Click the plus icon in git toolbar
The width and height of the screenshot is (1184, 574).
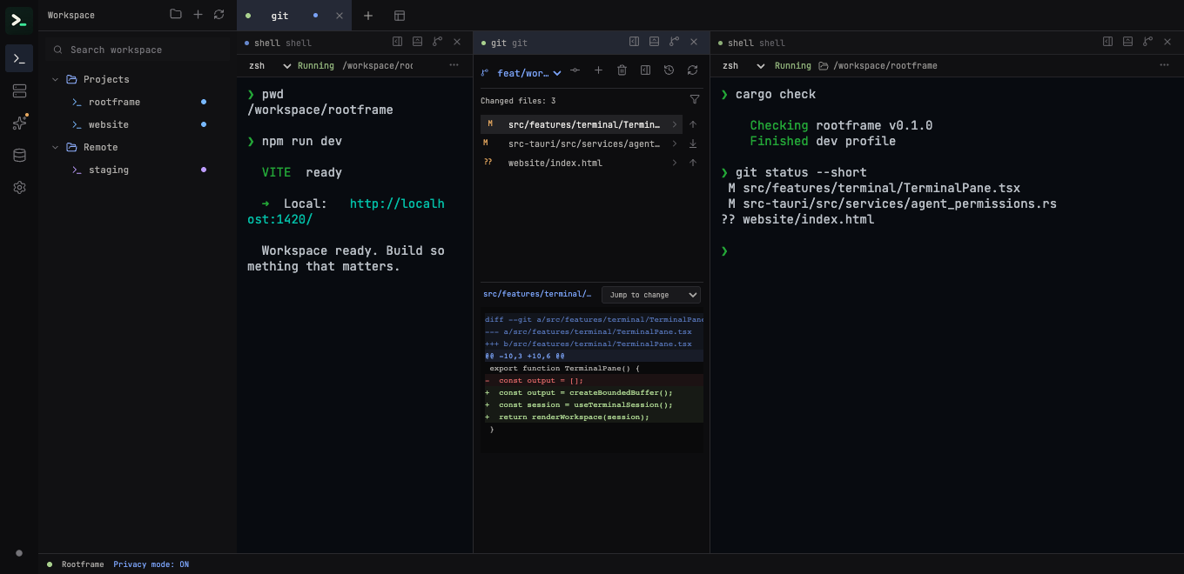[598, 70]
